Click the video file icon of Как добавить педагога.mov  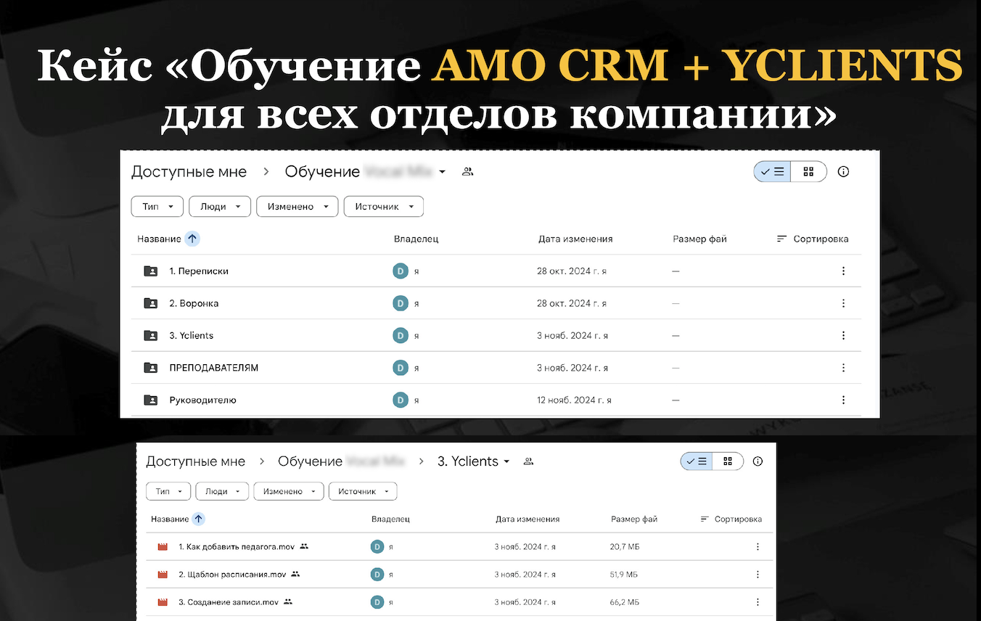pos(163,546)
